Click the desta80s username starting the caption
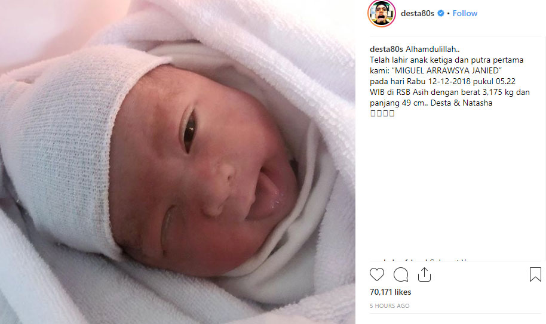546x324 pixels. (386, 50)
